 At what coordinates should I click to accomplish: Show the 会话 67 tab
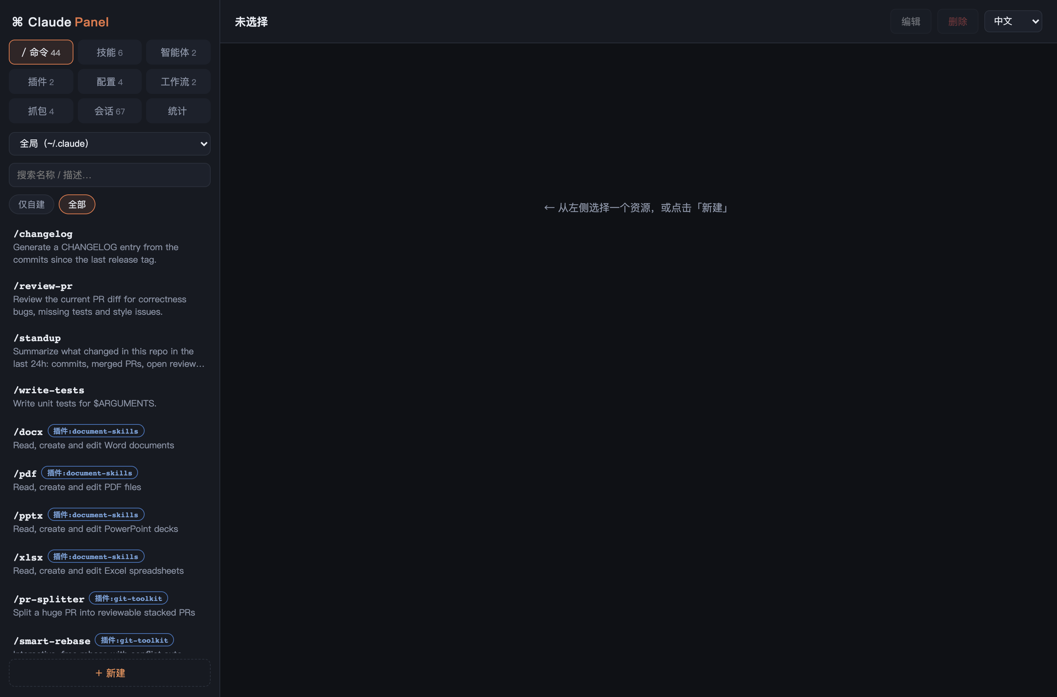109,111
